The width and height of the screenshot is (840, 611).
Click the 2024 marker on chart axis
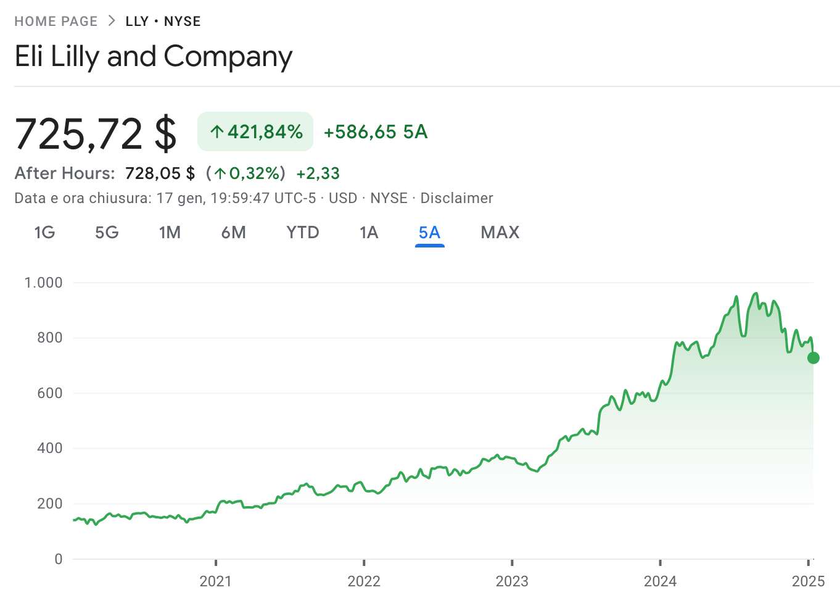(660, 581)
